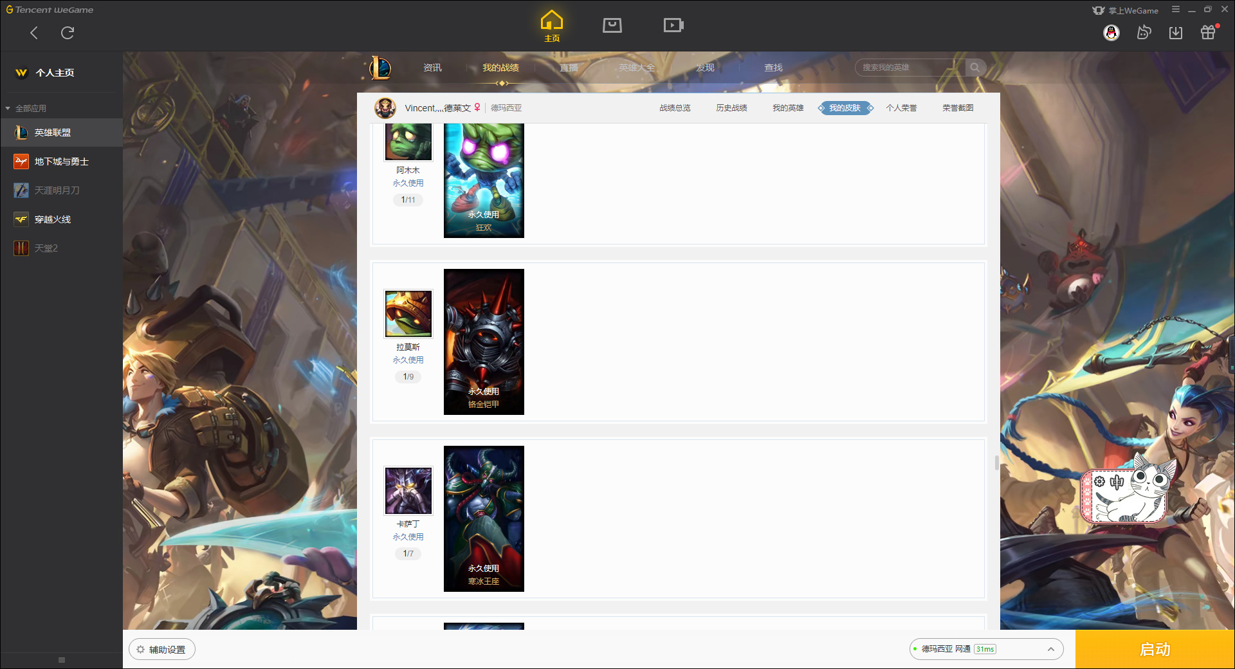The image size is (1235, 669).
Task: Click the 启动 launch button
Action: pos(1155,650)
